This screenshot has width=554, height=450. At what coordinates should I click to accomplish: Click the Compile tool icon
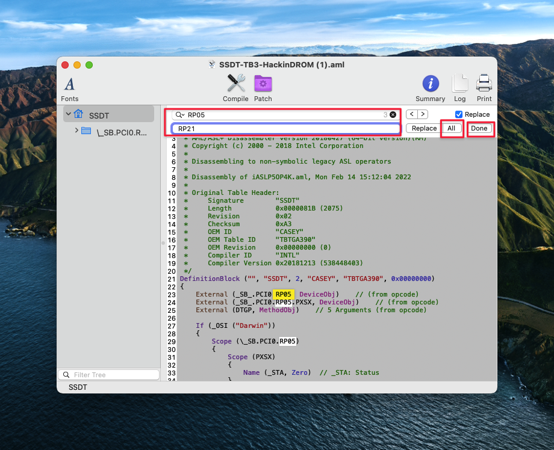pos(235,85)
